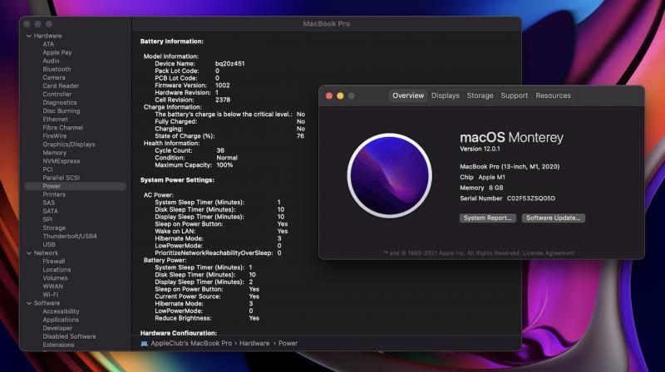Screen dimensions: 665x372
Task: Select Disabled Software in the sidebar
Action: tap(69, 336)
